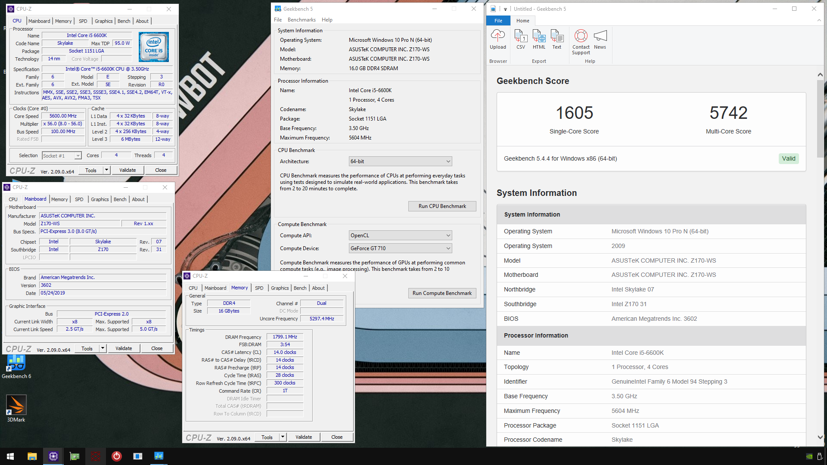Image resolution: width=827 pixels, height=465 pixels.
Task: Switch to SPD tab in top CPU-Z window
Action: 83,21
